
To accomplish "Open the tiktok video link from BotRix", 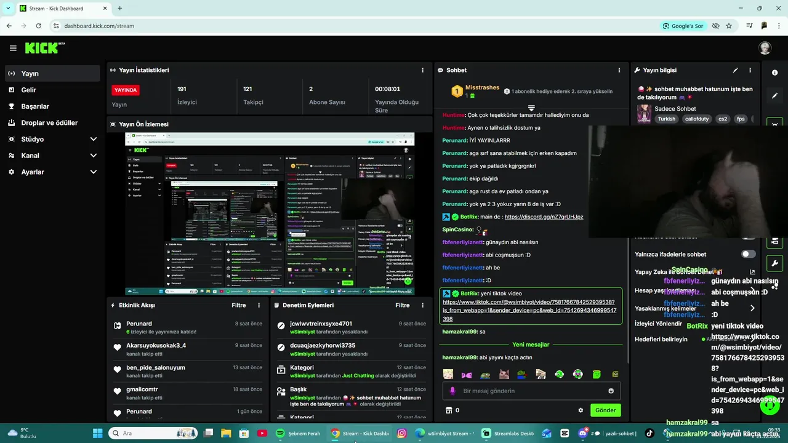I will point(528,311).
